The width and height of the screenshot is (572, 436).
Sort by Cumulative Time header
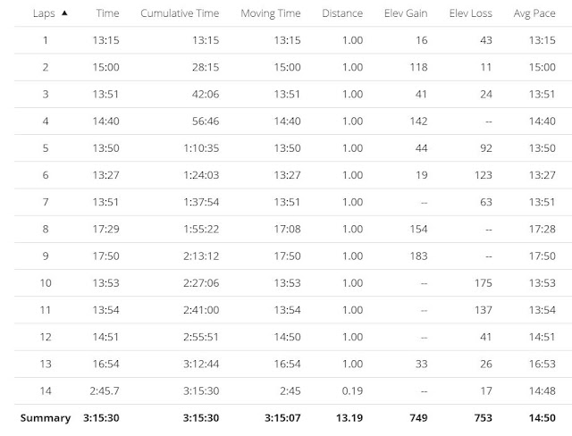point(180,13)
